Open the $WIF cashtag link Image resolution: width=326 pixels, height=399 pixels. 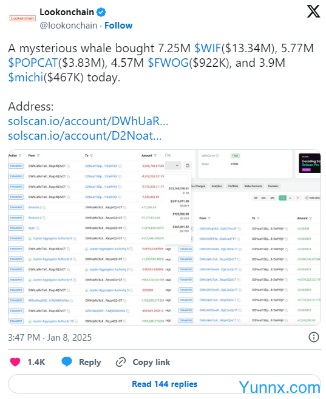[208, 48]
